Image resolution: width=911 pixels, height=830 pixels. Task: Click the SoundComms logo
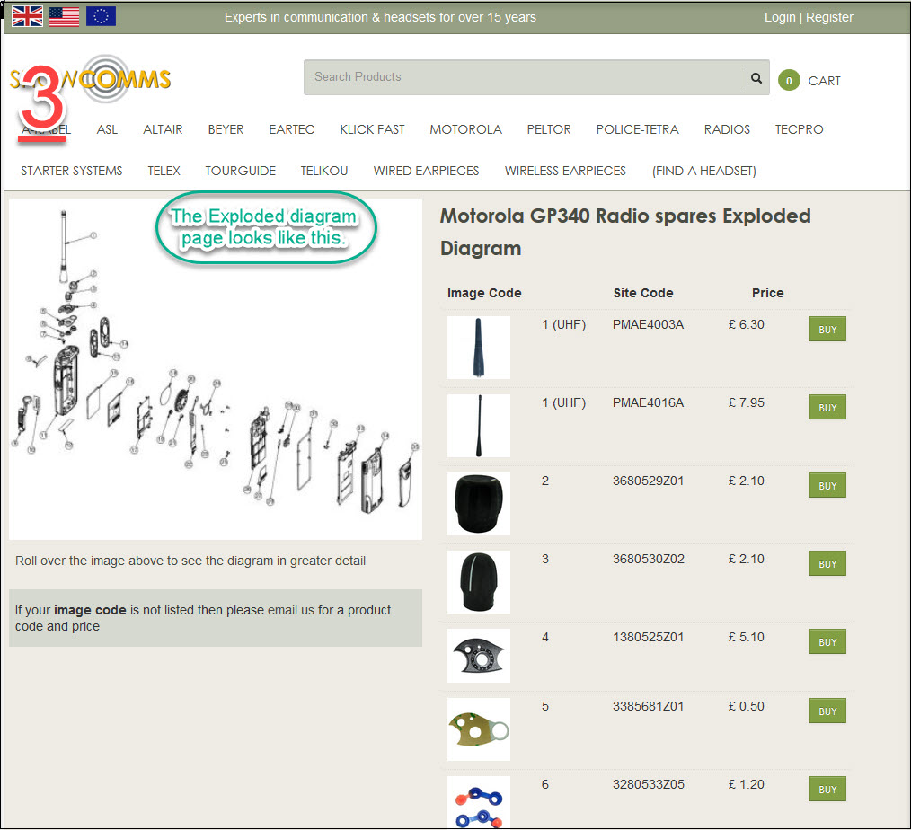pos(90,79)
